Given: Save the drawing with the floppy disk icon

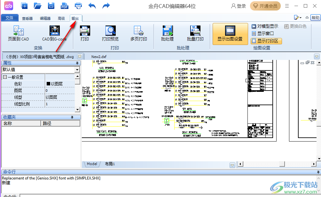Looking at the screenshot, I should [51, 6].
